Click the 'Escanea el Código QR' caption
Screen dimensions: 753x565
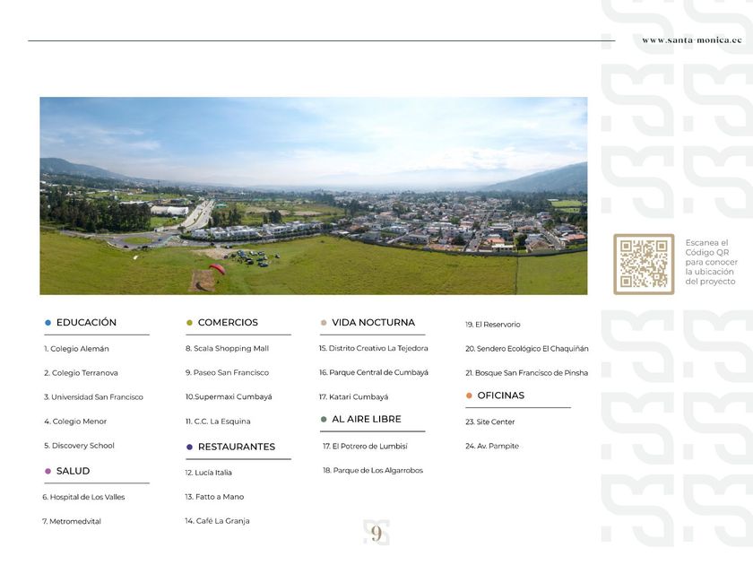[711, 262]
